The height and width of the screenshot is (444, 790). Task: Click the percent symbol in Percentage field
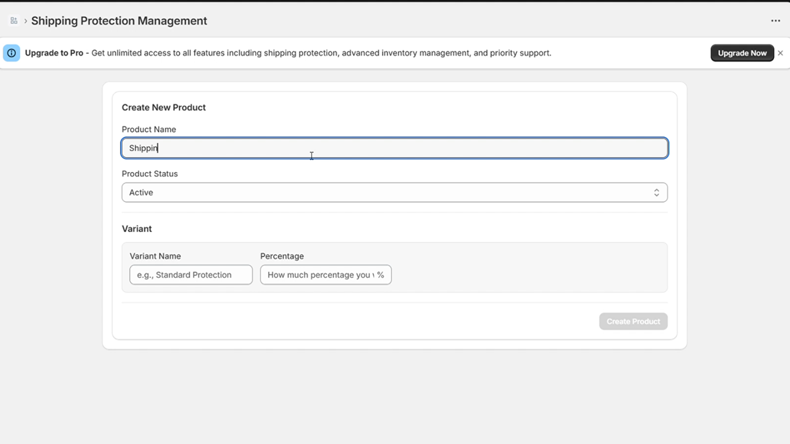point(380,275)
